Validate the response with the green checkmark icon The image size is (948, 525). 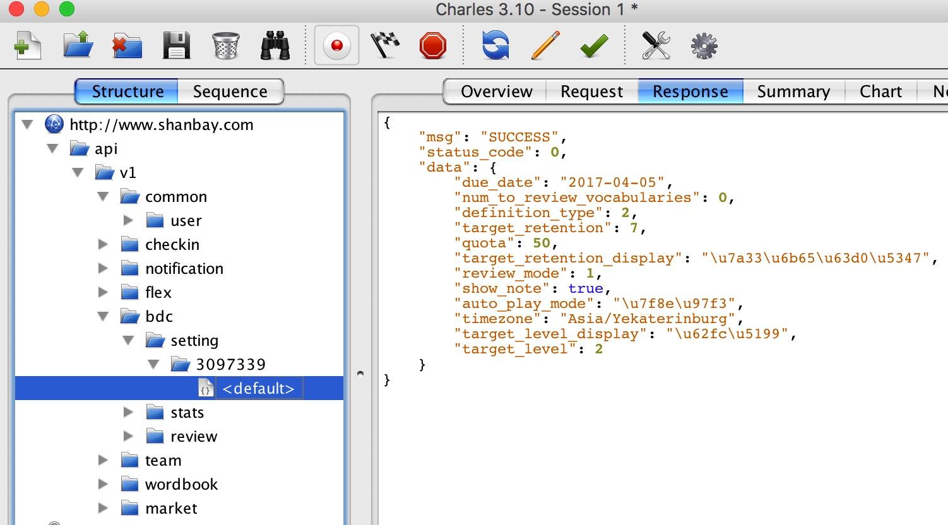coord(594,46)
